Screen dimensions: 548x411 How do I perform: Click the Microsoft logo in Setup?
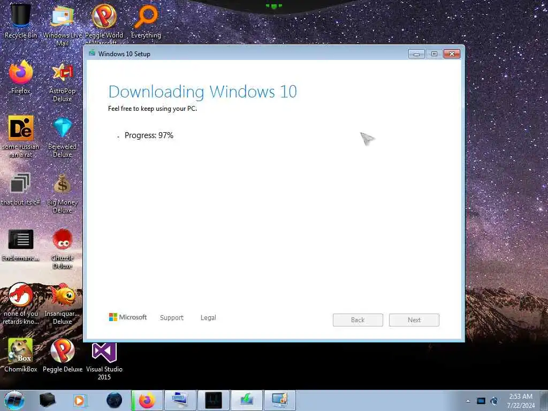tap(128, 317)
